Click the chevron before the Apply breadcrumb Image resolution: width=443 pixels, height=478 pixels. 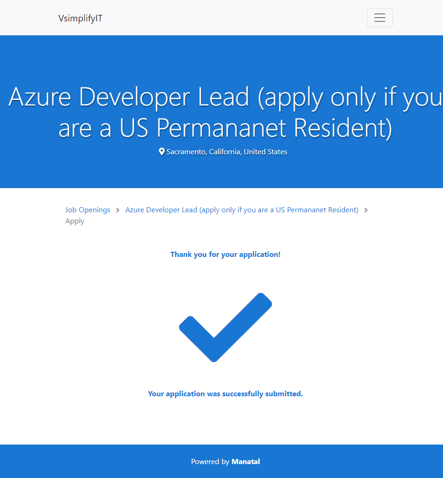366,210
